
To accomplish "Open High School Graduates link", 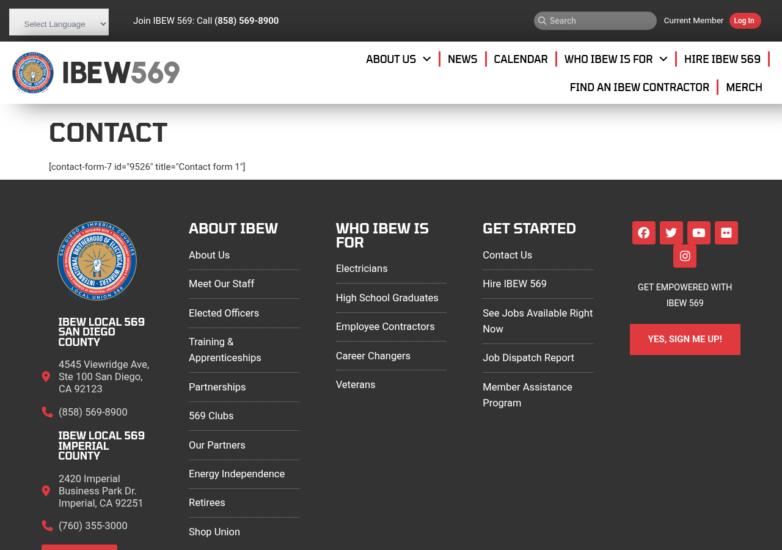I will pos(387,298).
